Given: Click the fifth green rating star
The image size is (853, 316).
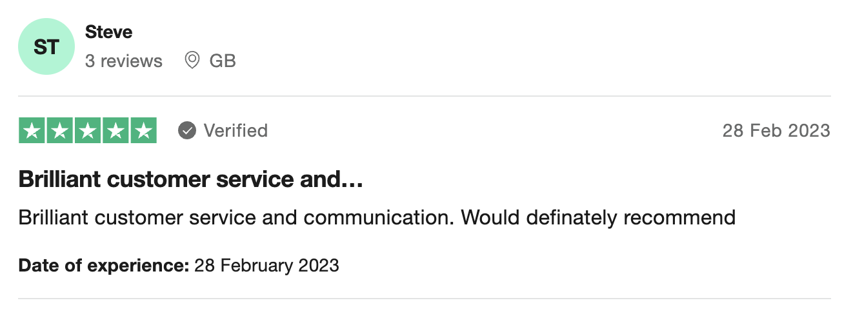Looking at the screenshot, I should (x=143, y=130).
